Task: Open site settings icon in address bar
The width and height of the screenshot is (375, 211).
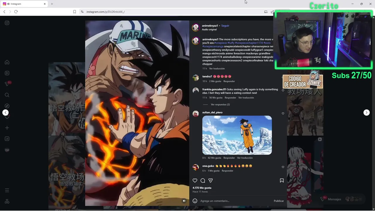Action: coord(82,12)
